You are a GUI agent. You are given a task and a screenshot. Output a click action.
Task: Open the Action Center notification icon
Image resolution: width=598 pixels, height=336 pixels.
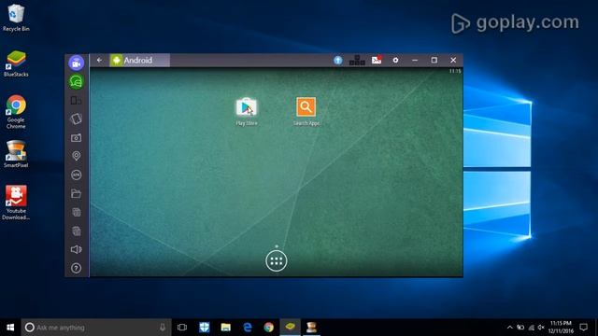click(x=583, y=328)
